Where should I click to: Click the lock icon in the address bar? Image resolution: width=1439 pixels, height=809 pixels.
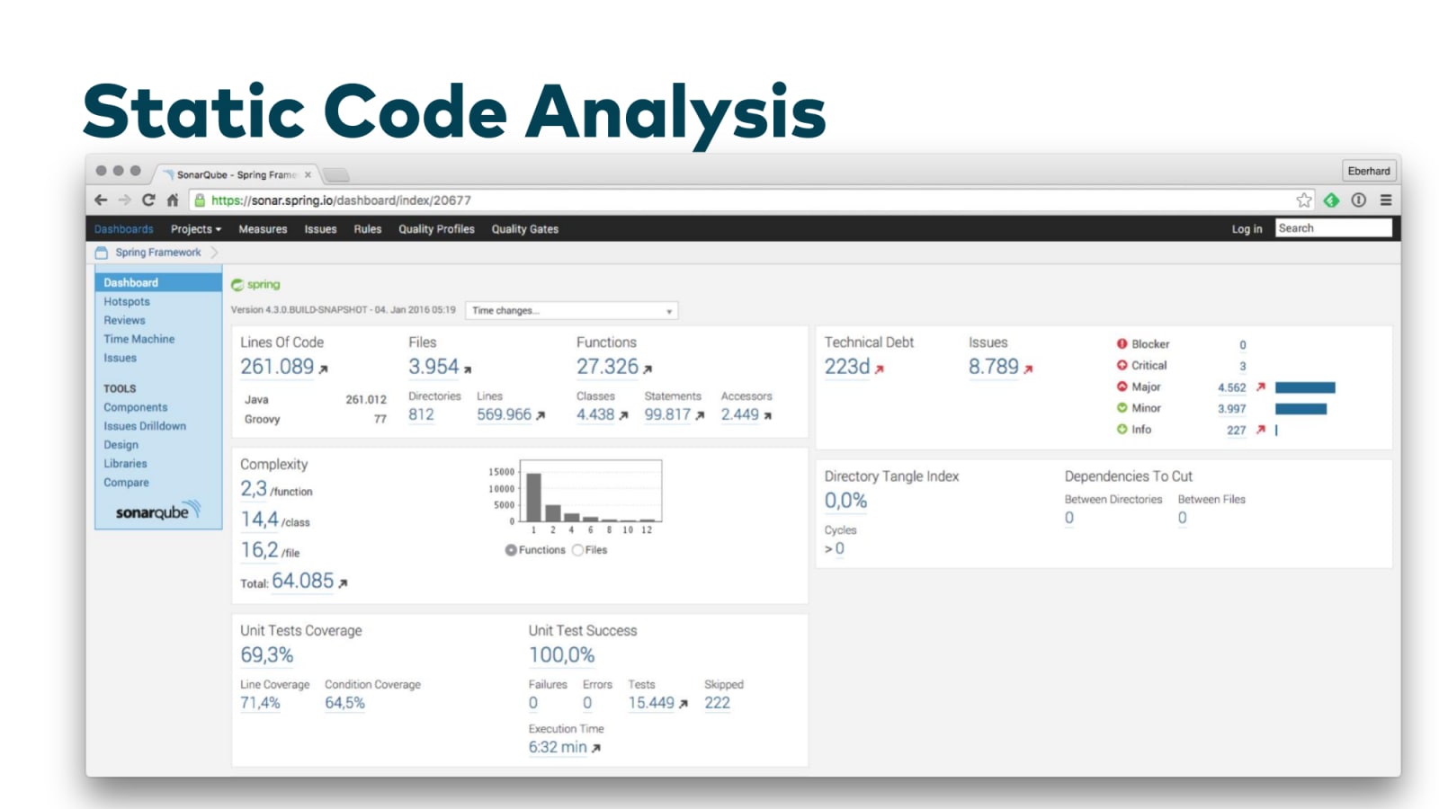(200, 200)
